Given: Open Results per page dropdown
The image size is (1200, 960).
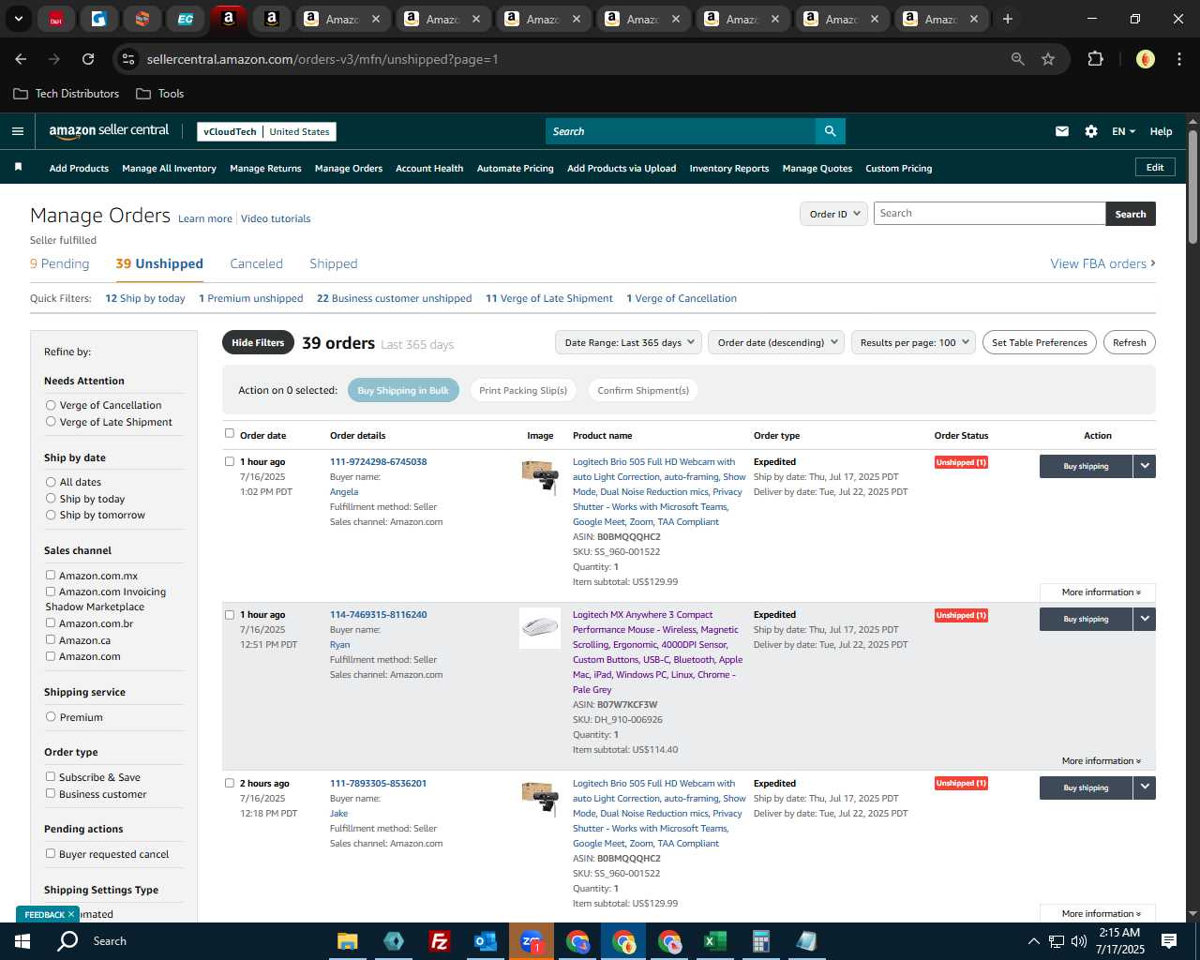Looking at the screenshot, I should [x=913, y=342].
